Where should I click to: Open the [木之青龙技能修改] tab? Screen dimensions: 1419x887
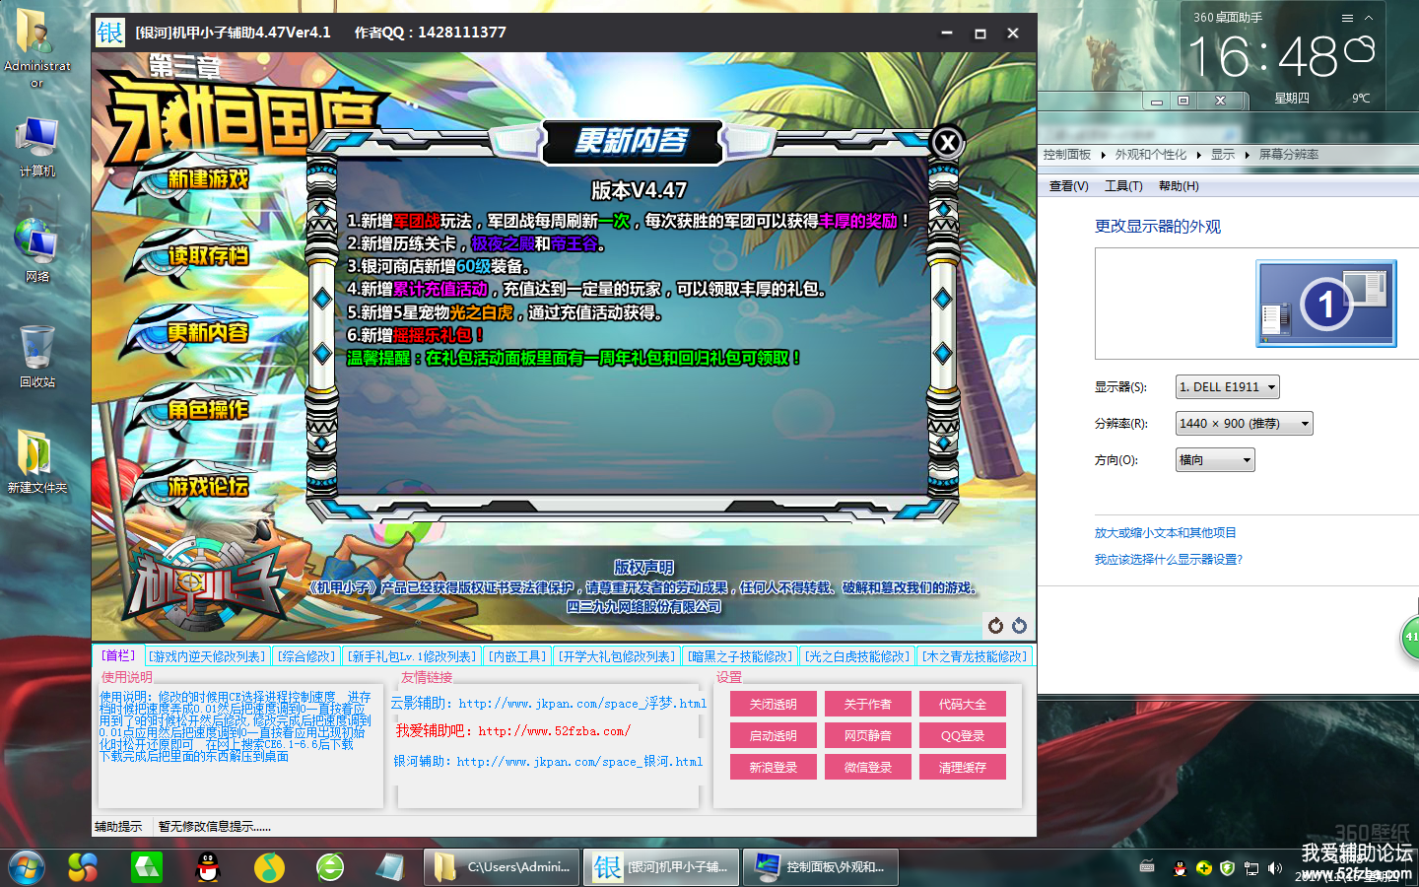(x=975, y=655)
